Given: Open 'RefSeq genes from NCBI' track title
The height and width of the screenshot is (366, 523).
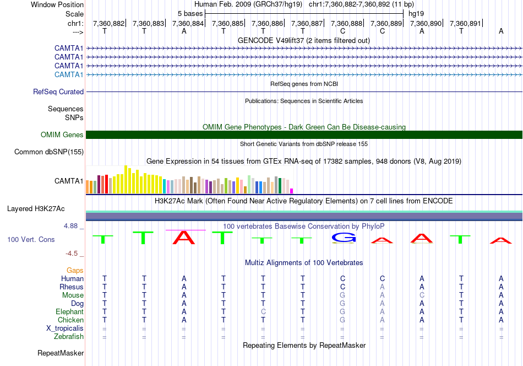Looking at the screenshot, I should [304, 84].
